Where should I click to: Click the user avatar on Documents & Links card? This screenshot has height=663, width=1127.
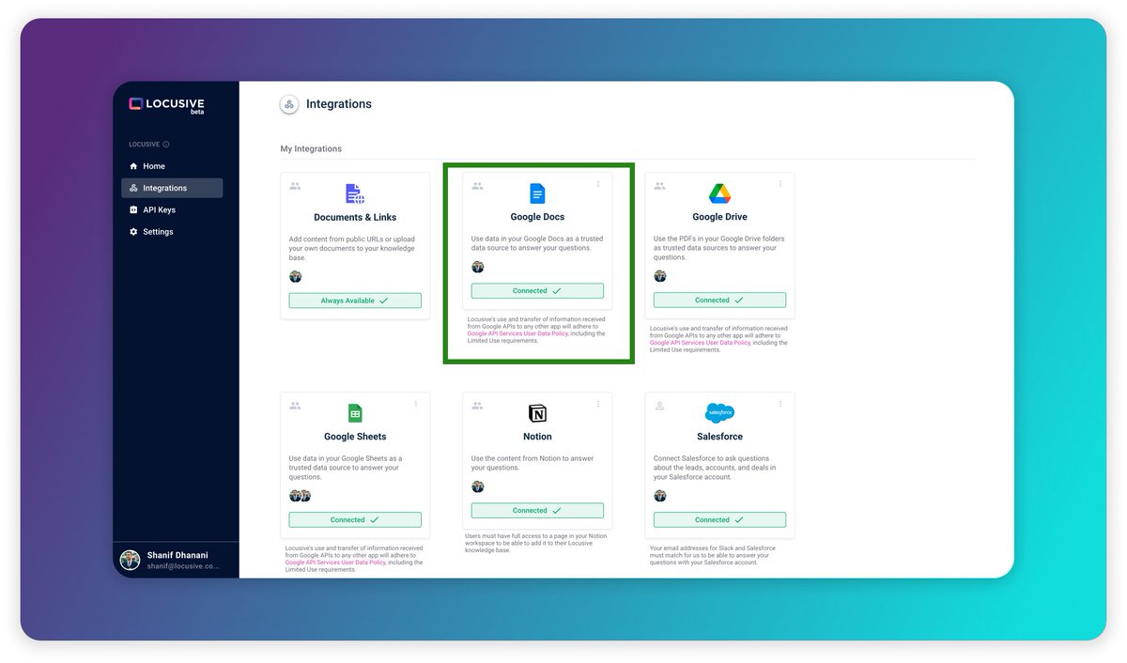[295, 276]
